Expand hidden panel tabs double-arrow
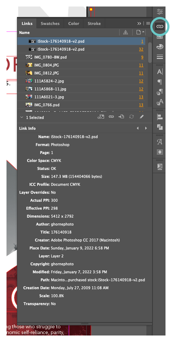This screenshot has height=342, width=172. (139, 23)
